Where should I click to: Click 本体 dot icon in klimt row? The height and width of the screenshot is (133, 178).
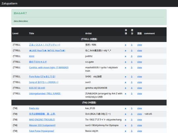coord(126,56)
